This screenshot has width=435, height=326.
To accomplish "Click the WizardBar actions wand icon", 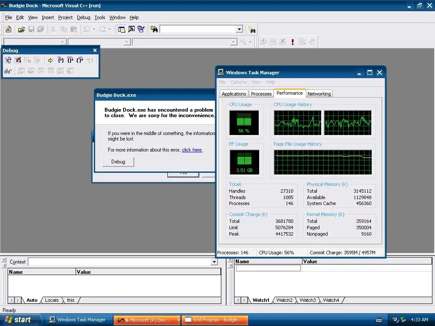I will (243, 42).
